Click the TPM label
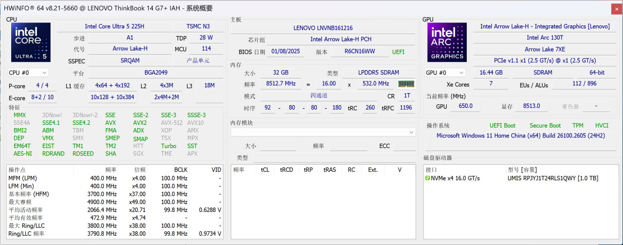 click(578, 126)
